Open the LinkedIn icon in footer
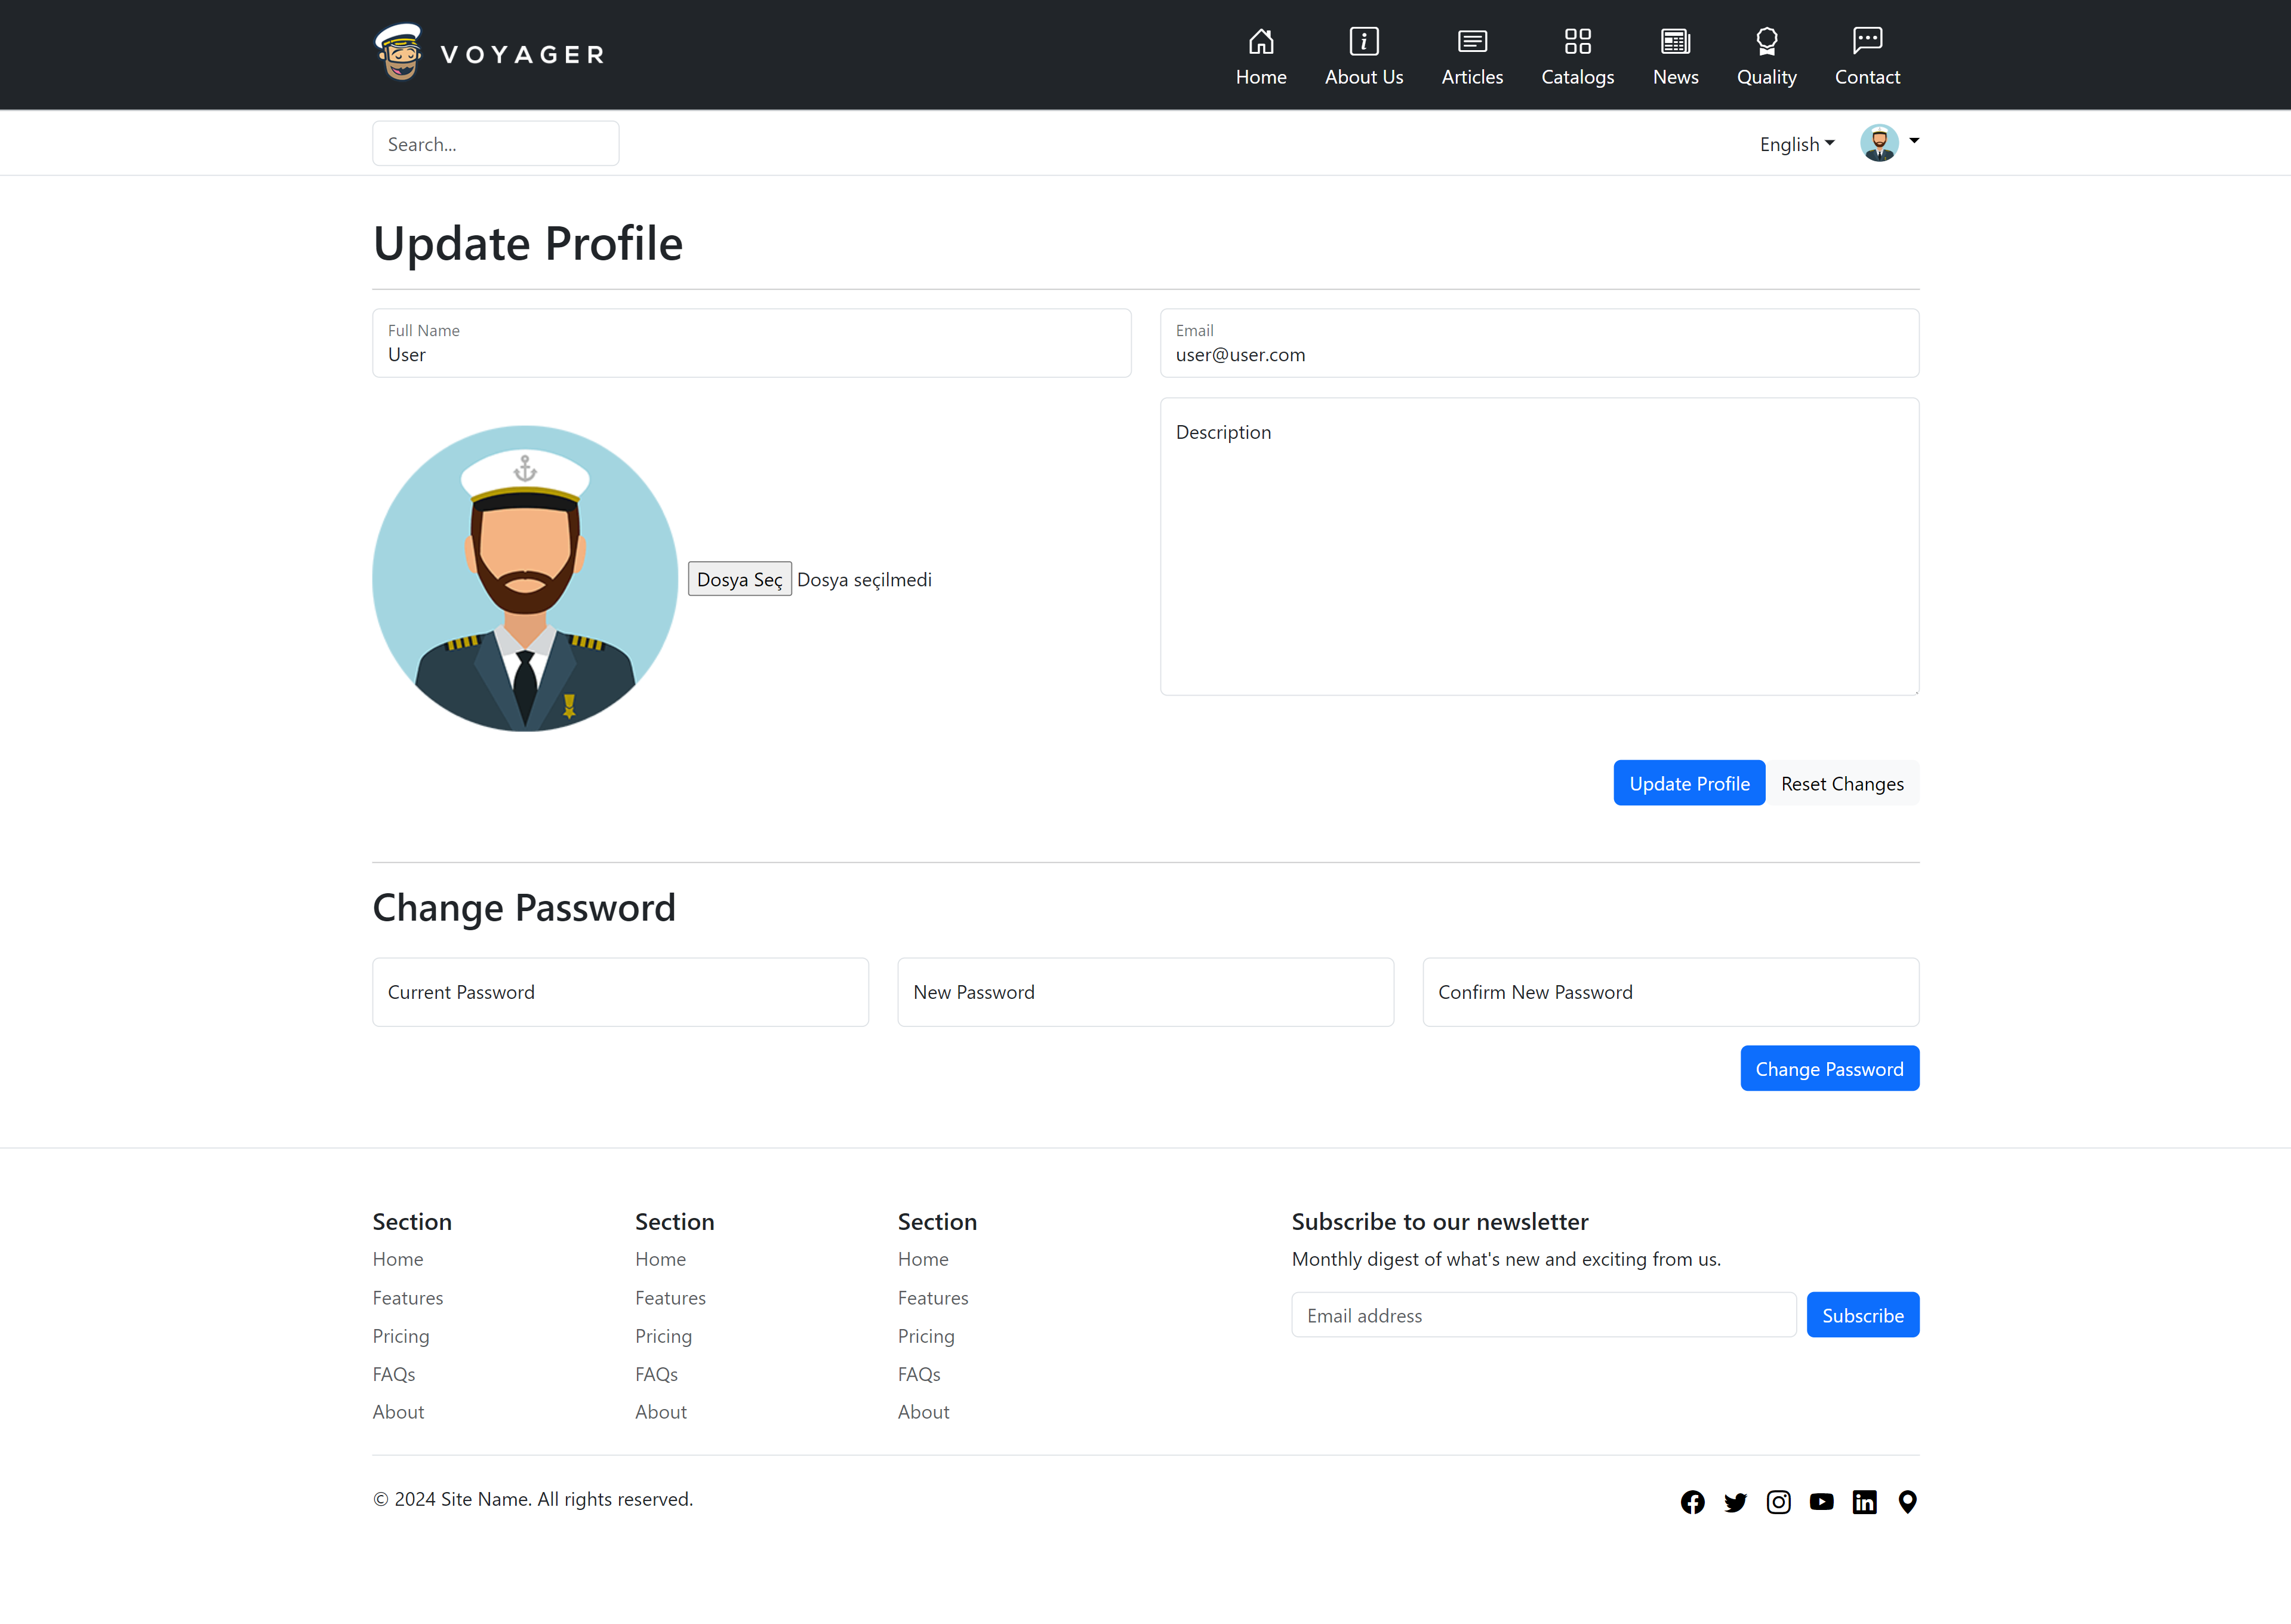The width and height of the screenshot is (2291, 1624). 1864,1502
